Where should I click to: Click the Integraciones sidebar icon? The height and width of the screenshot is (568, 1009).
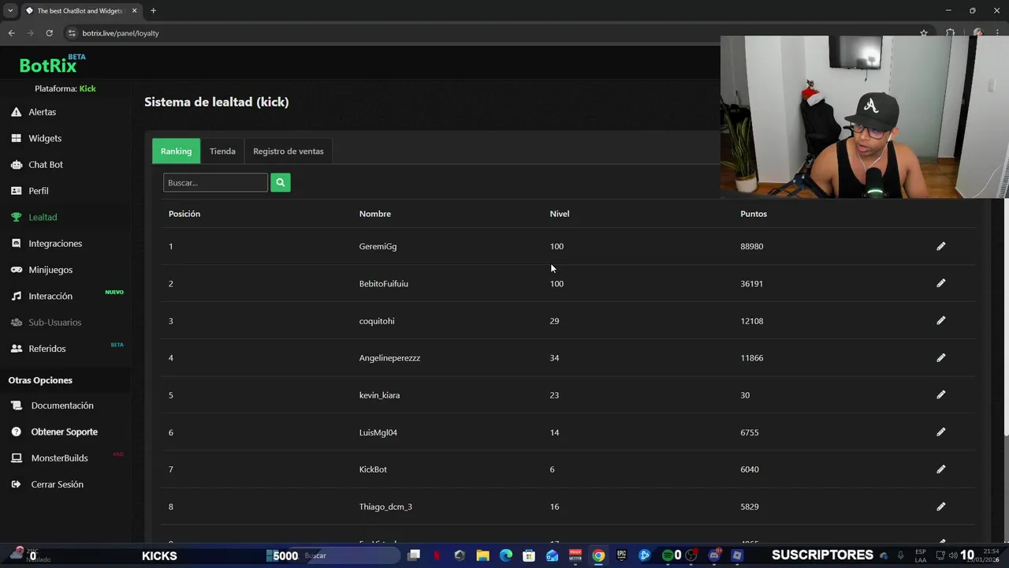tap(16, 243)
